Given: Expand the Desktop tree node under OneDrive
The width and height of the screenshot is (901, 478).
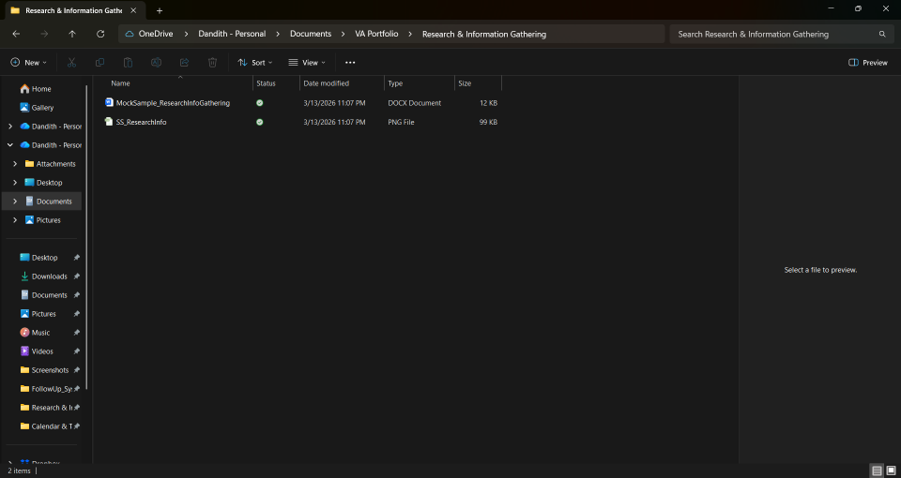Looking at the screenshot, I should tap(16, 183).
